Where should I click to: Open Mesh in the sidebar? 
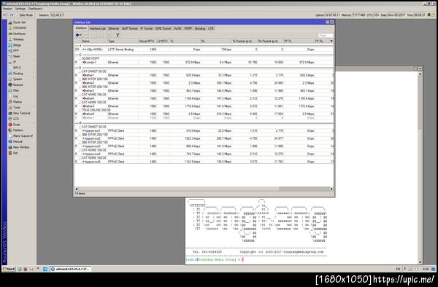point(16,56)
